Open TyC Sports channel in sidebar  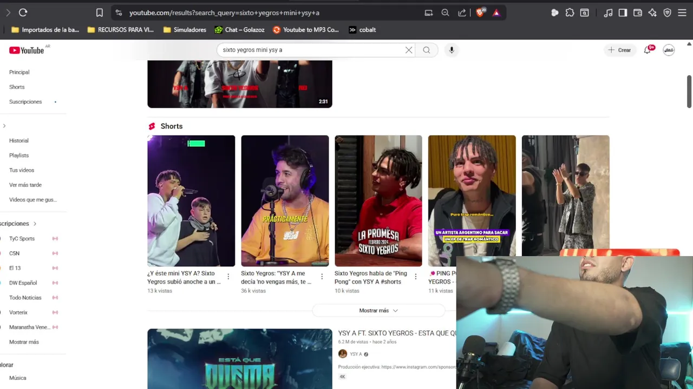pyautogui.click(x=22, y=238)
